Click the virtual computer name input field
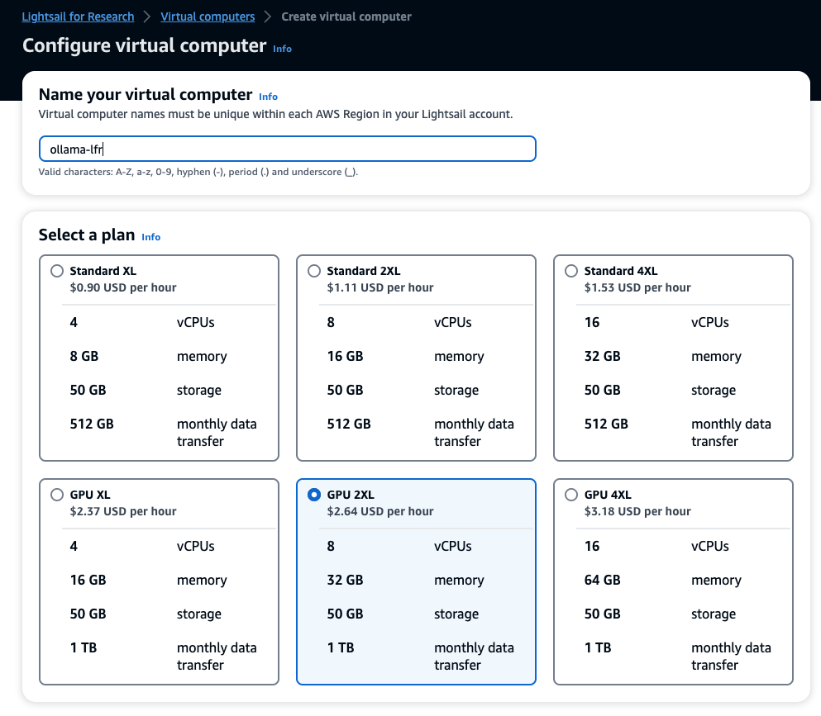Image resolution: width=821 pixels, height=716 pixels. 288,149
